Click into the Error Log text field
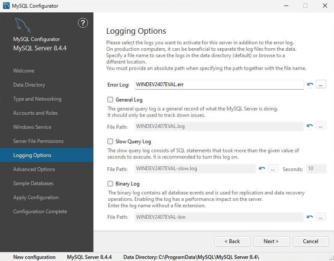This screenshot has height=261, width=334. pos(219,84)
